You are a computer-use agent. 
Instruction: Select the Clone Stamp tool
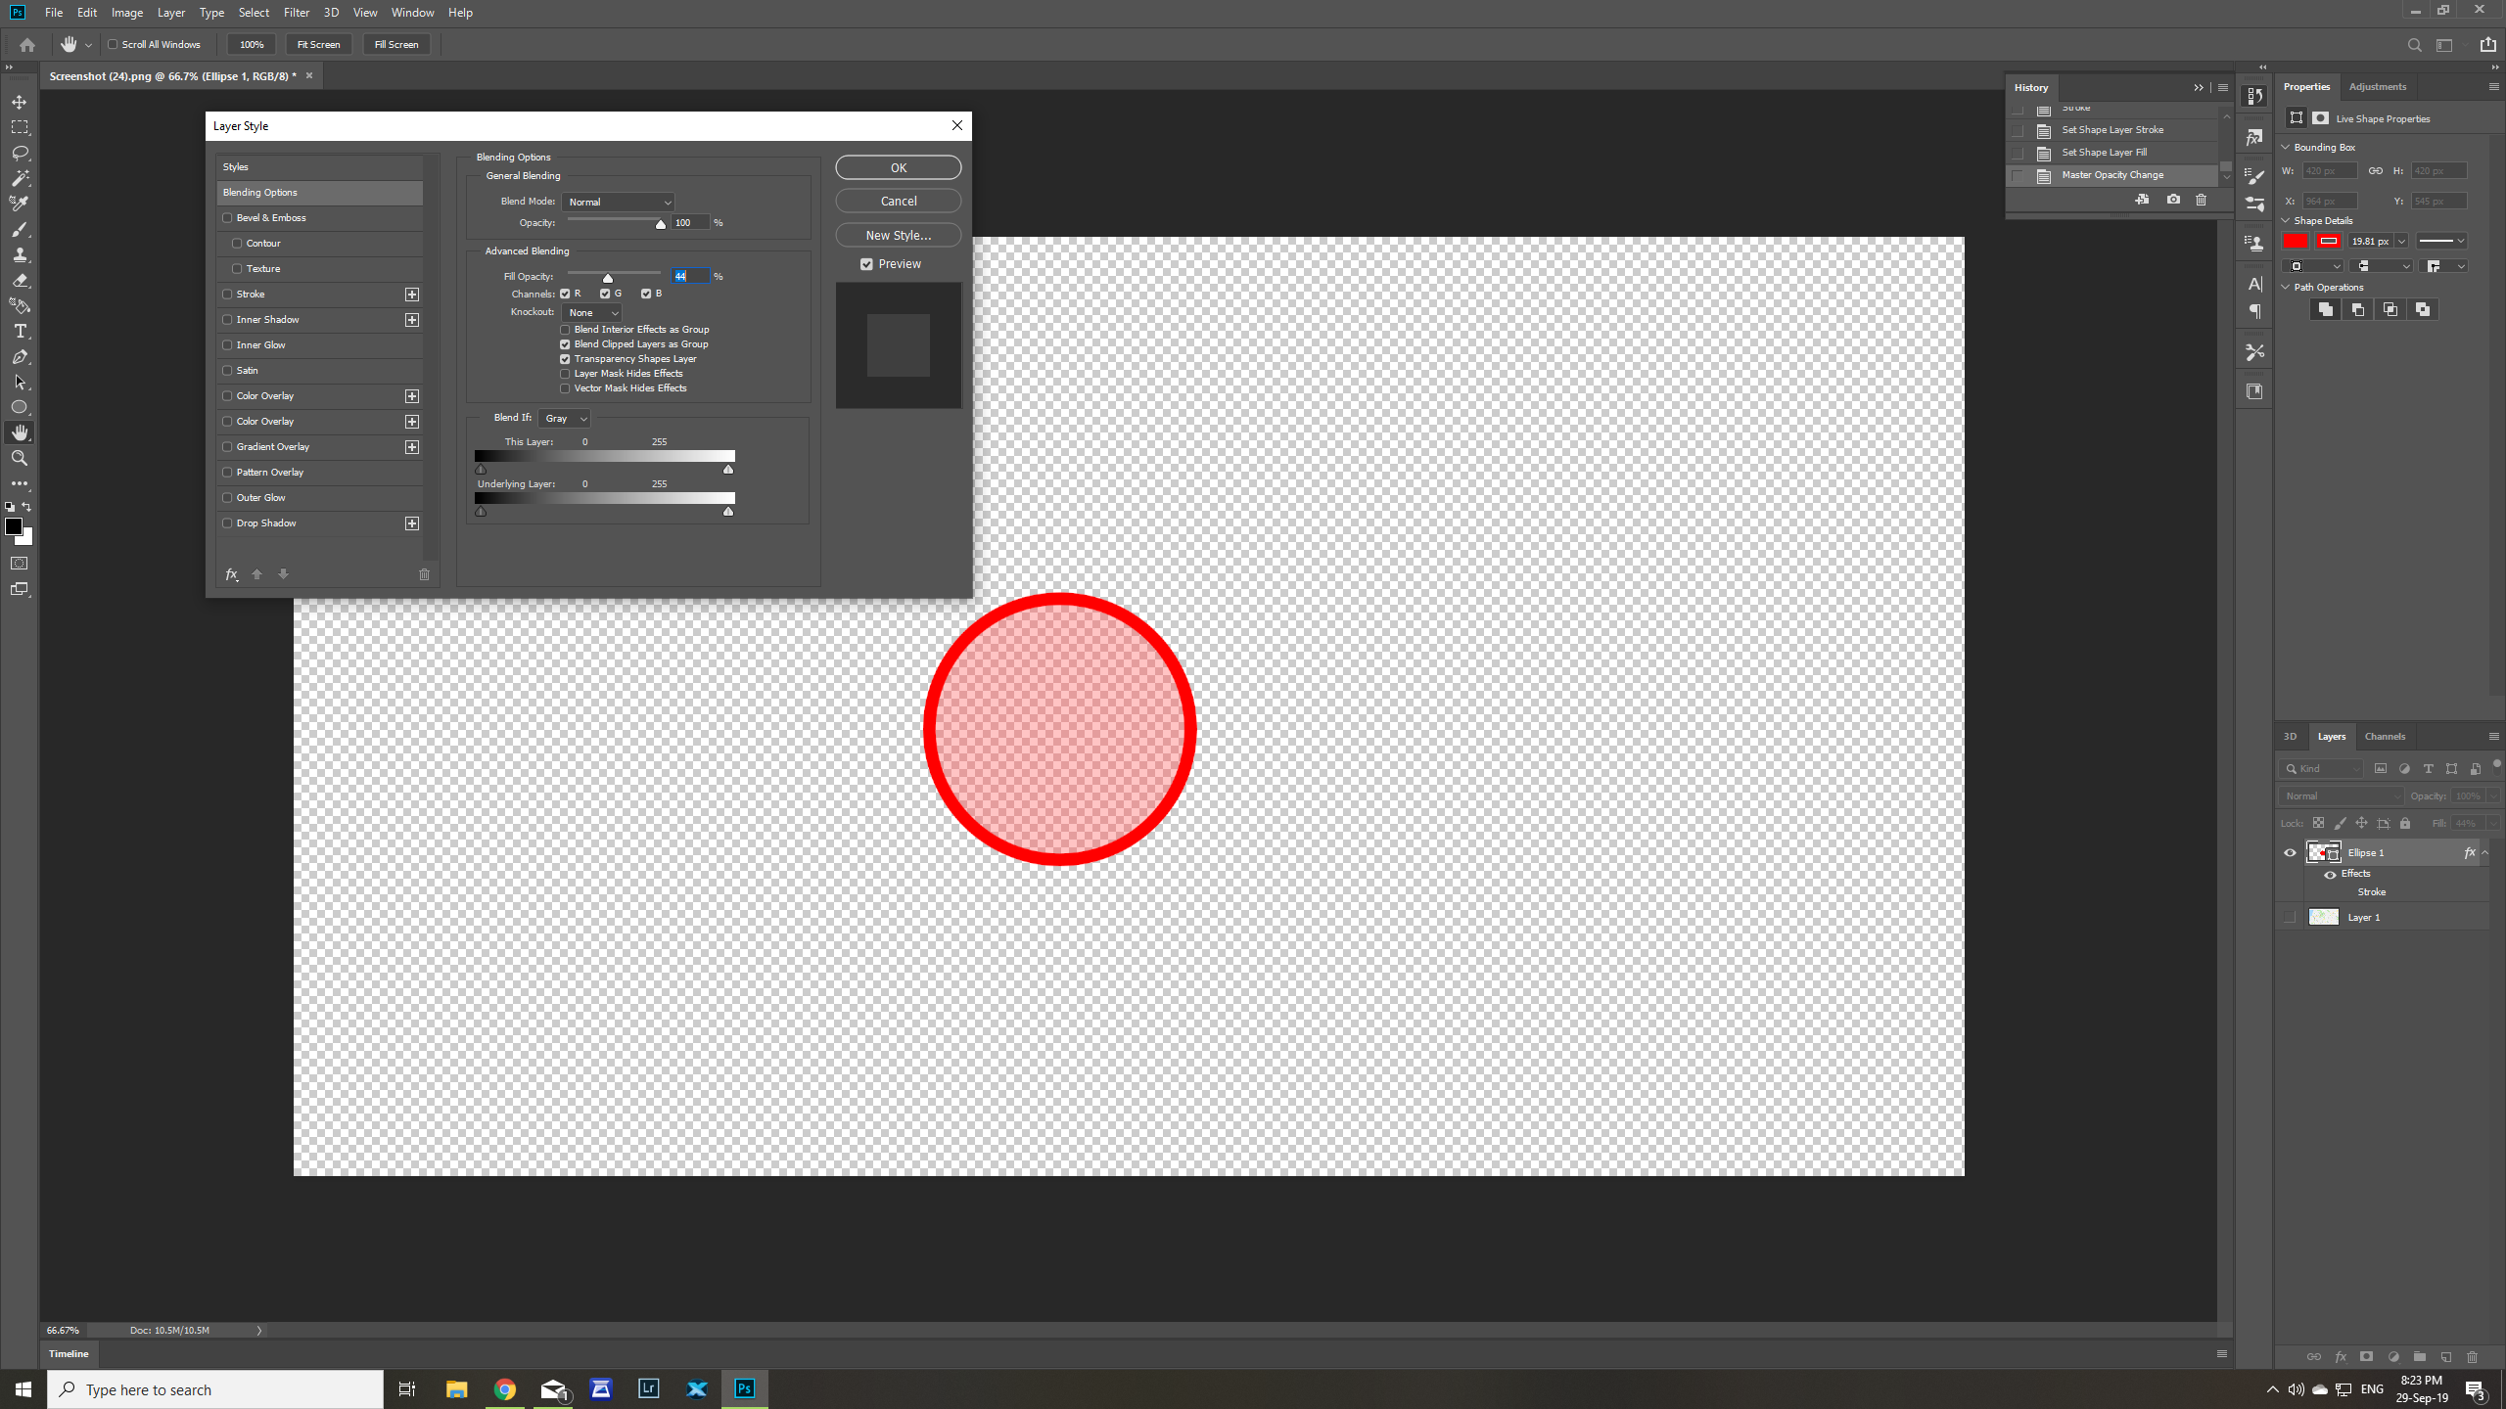point(20,255)
